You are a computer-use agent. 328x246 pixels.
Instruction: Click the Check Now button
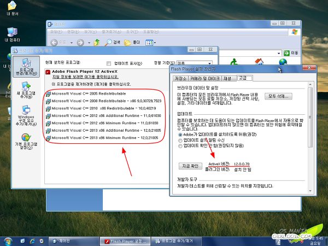(190, 166)
